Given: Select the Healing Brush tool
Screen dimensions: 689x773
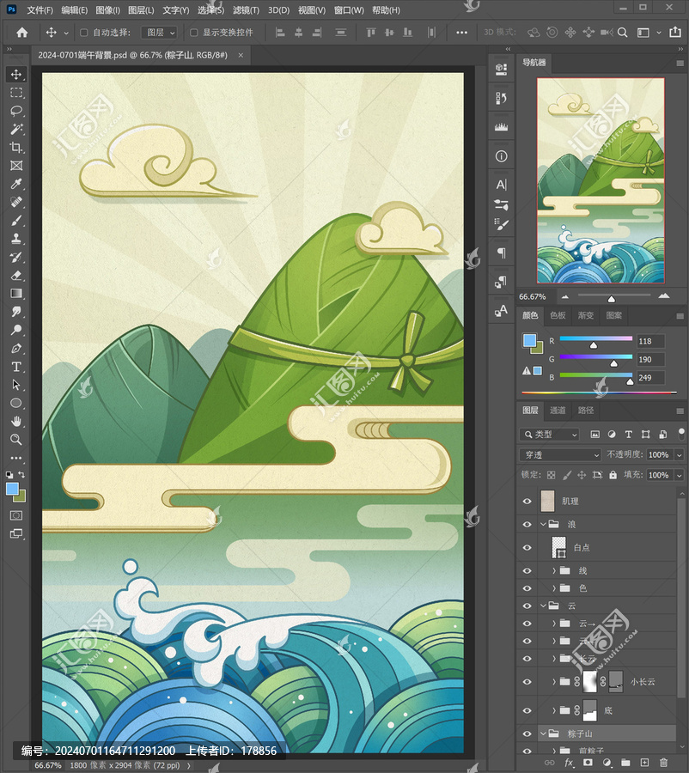Looking at the screenshot, I should pos(16,202).
